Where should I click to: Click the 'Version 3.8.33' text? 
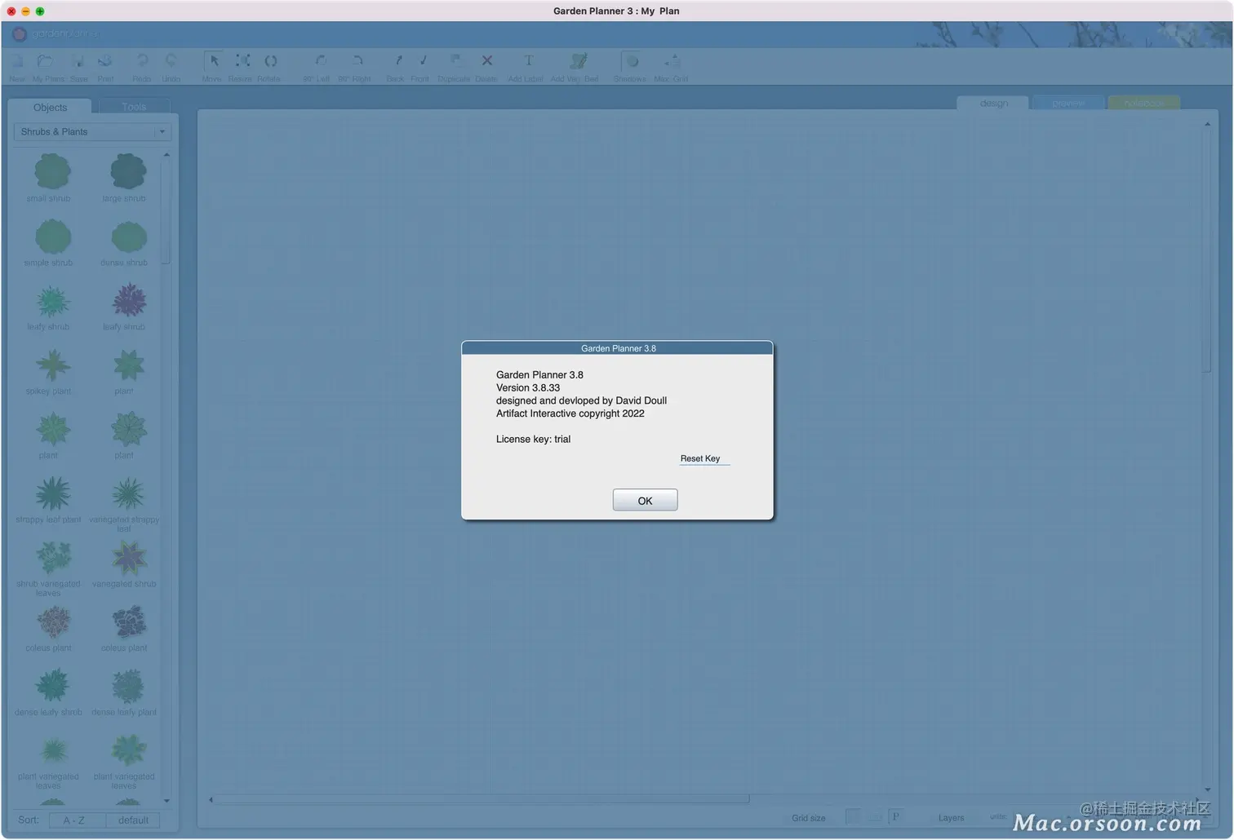tap(528, 387)
